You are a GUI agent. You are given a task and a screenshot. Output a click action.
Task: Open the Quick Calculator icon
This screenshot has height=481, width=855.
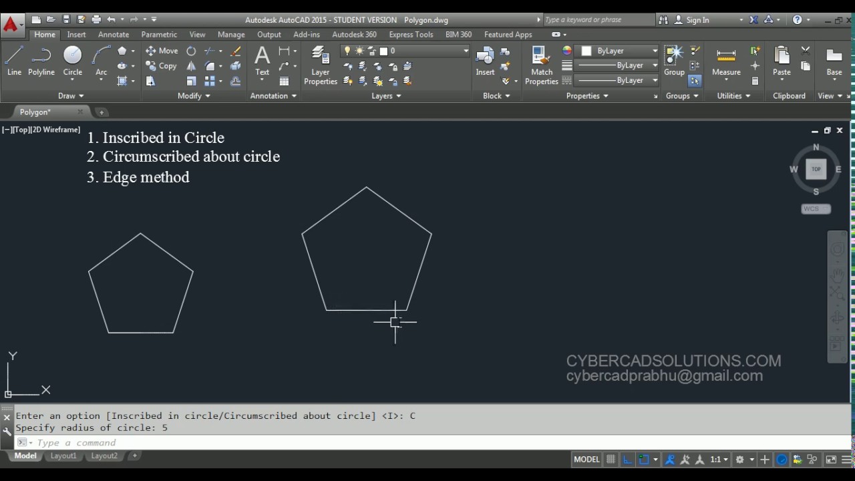click(x=755, y=81)
